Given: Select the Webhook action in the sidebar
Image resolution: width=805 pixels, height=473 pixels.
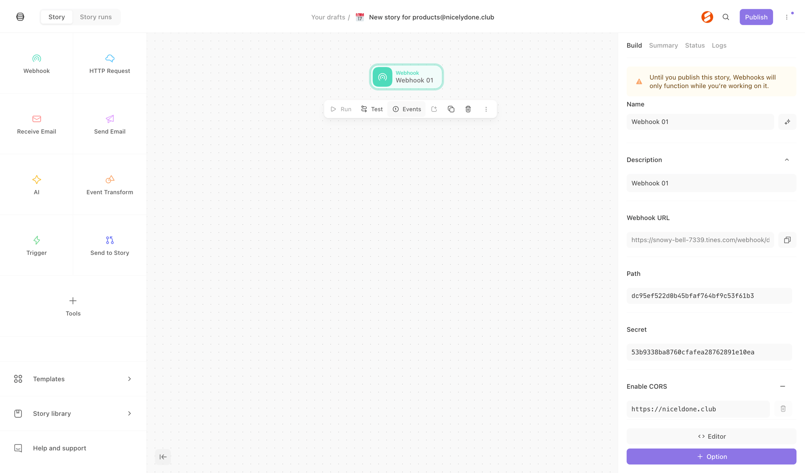Looking at the screenshot, I should pos(36,64).
